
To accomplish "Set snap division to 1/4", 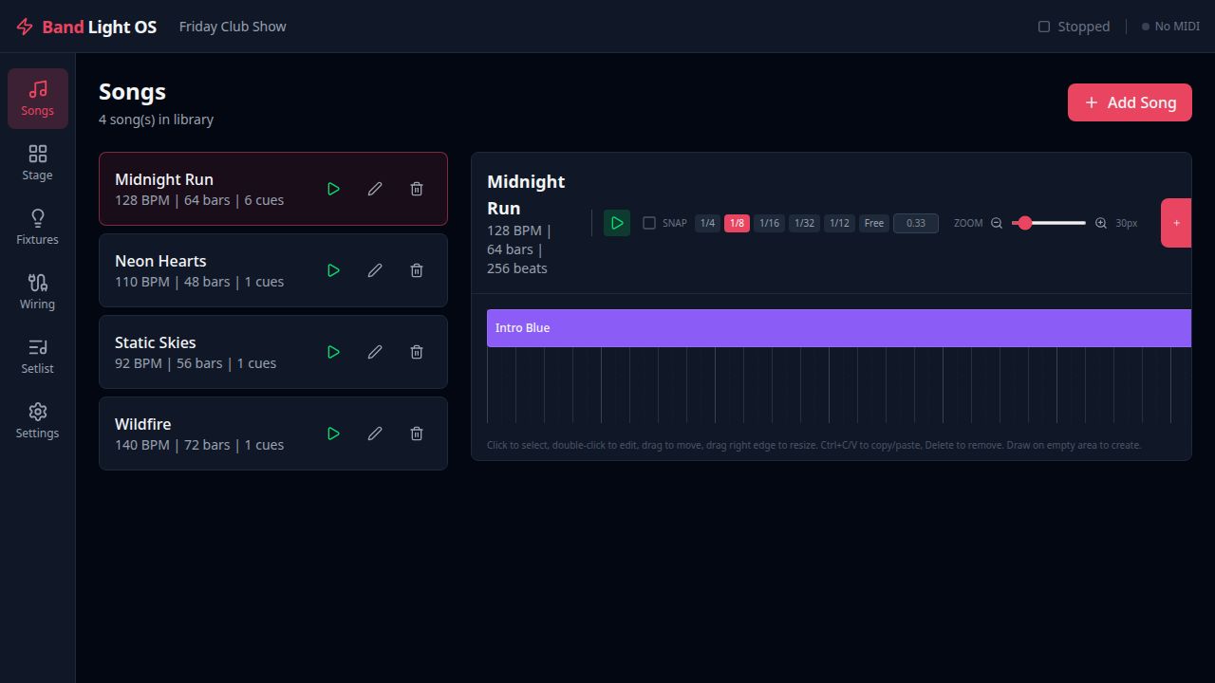I will 707,223.
